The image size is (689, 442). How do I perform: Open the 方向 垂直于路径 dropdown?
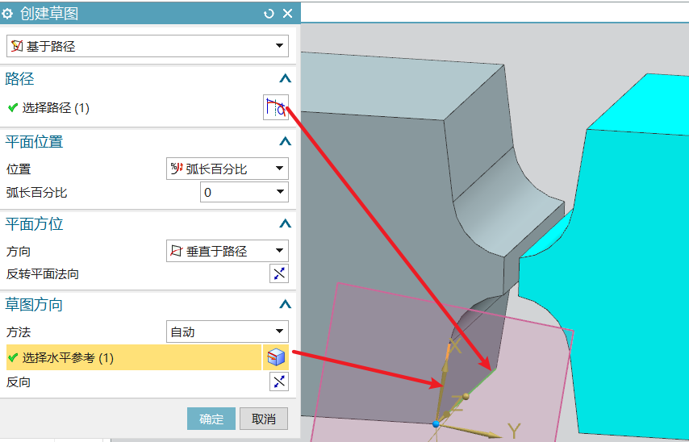point(228,251)
